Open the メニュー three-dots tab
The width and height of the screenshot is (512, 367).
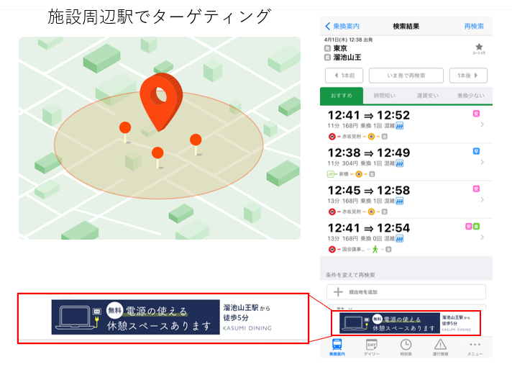click(x=475, y=348)
